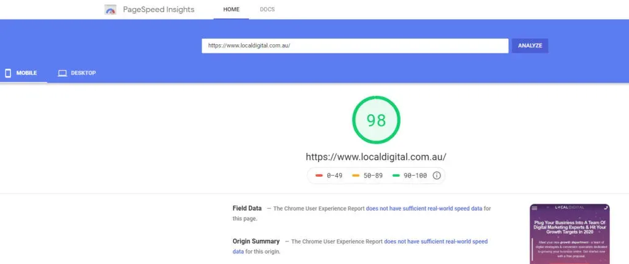Click the Origin Summary heading
The height and width of the screenshot is (264, 629).
pyautogui.click(x=256, y=241)
